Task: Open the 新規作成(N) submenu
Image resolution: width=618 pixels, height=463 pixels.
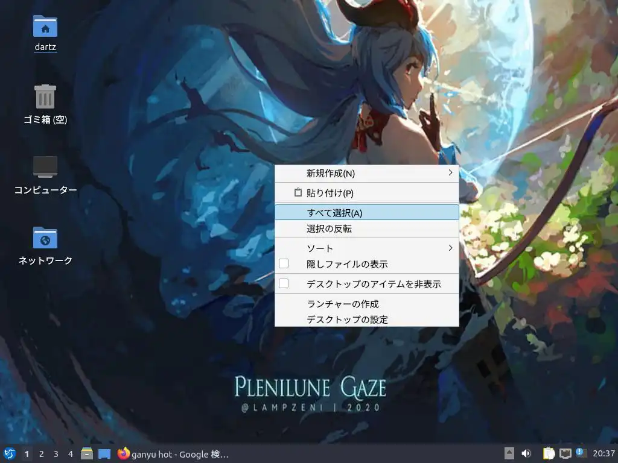Action: [x=366, y=173]
